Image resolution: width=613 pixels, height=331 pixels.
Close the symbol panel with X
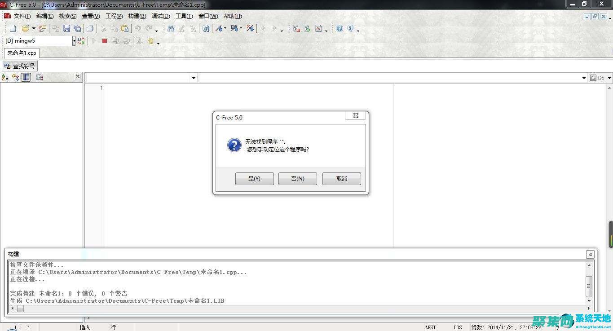(x=77, y=77)
